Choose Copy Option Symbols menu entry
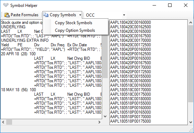Image resolution: width=194 pixels, height=133 pixels. 75,30
